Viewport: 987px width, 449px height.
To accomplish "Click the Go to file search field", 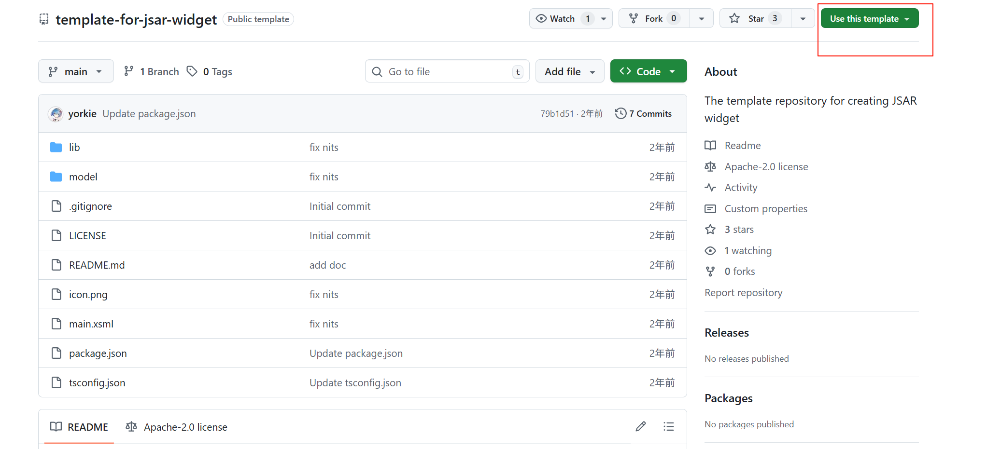I will click(447, 71).
